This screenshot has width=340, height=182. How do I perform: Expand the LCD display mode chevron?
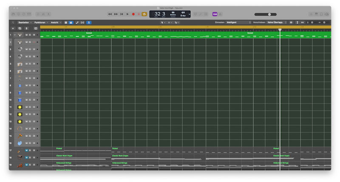[x=189, y=14]
